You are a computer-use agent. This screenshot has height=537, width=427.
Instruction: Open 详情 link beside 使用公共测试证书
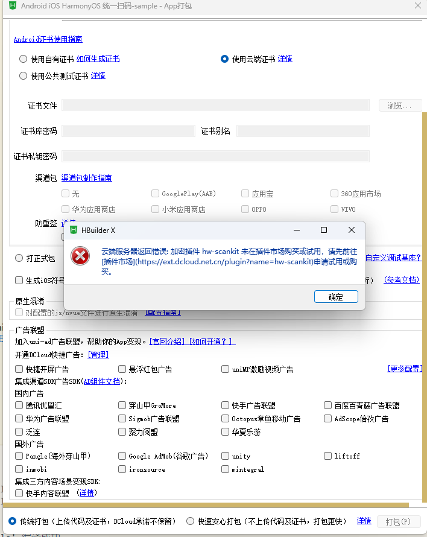pyautogui.click(x=98, y=75)
